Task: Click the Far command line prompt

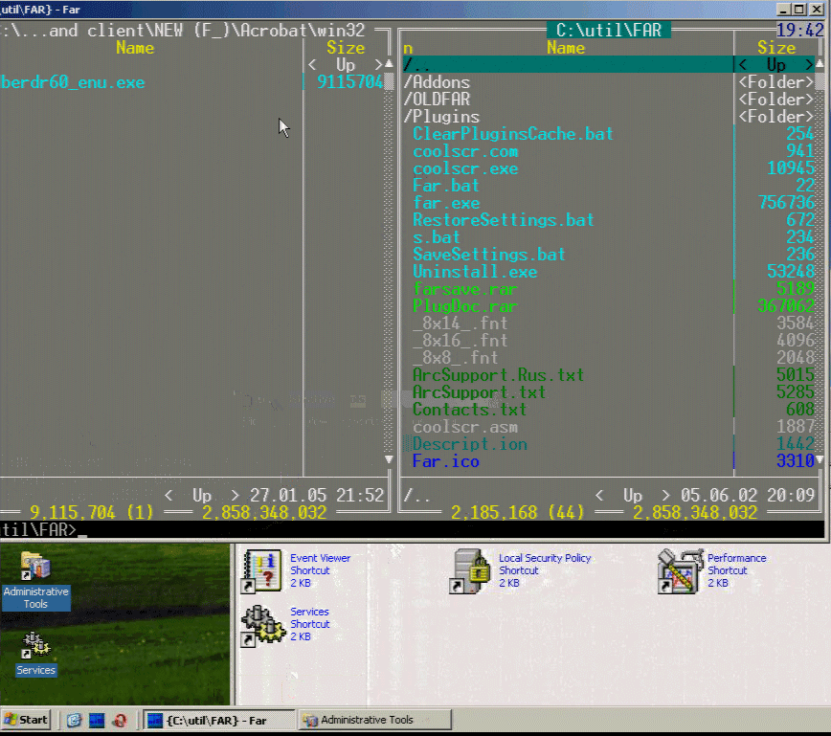Action: (413, 529)
